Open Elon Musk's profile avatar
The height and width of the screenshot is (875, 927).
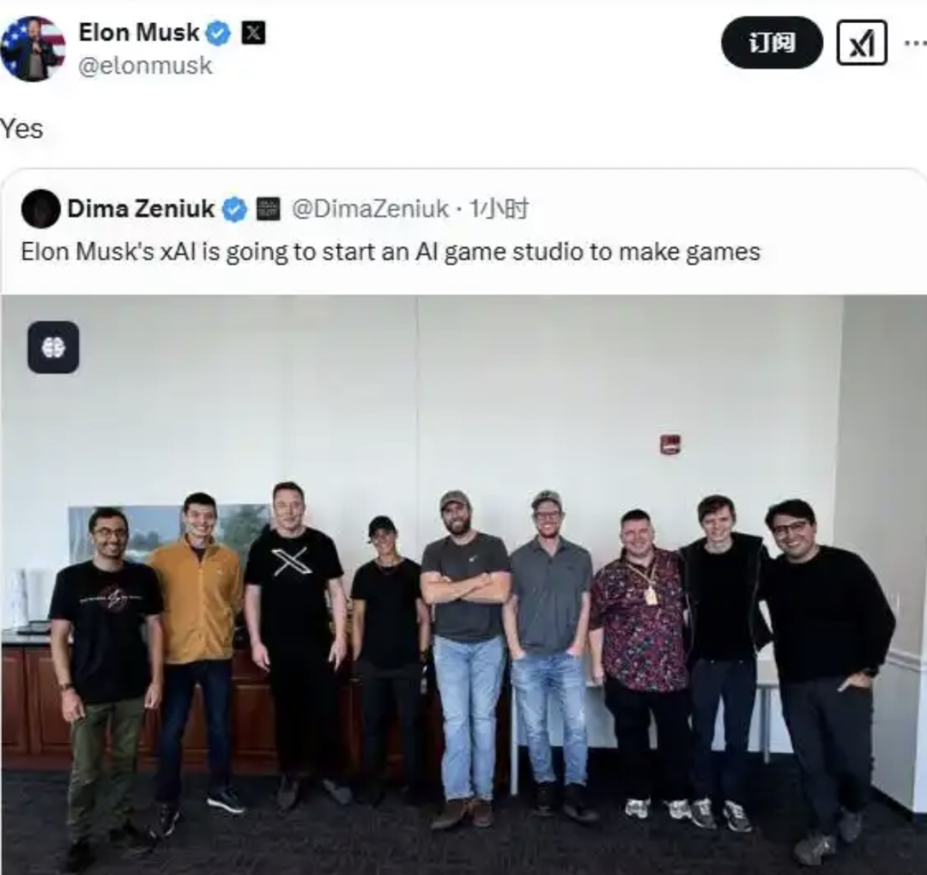click(33, 48)
